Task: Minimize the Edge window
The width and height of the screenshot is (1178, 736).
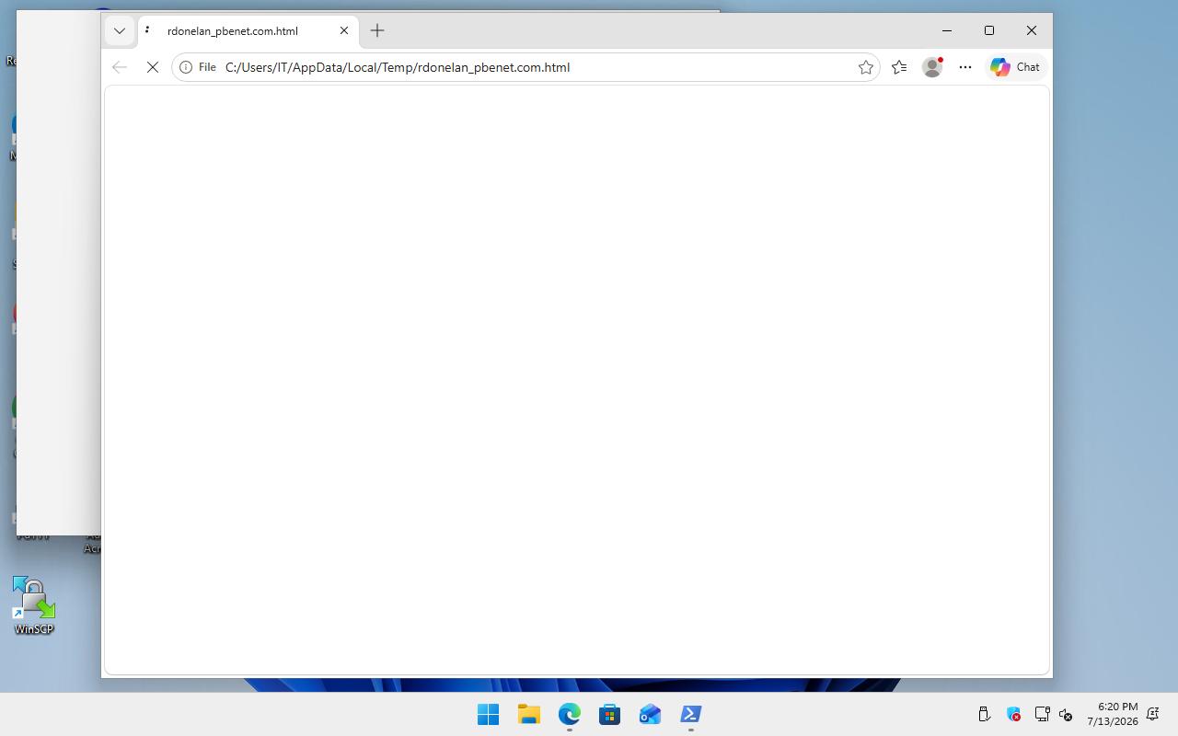Action: (x=947, y=30)
